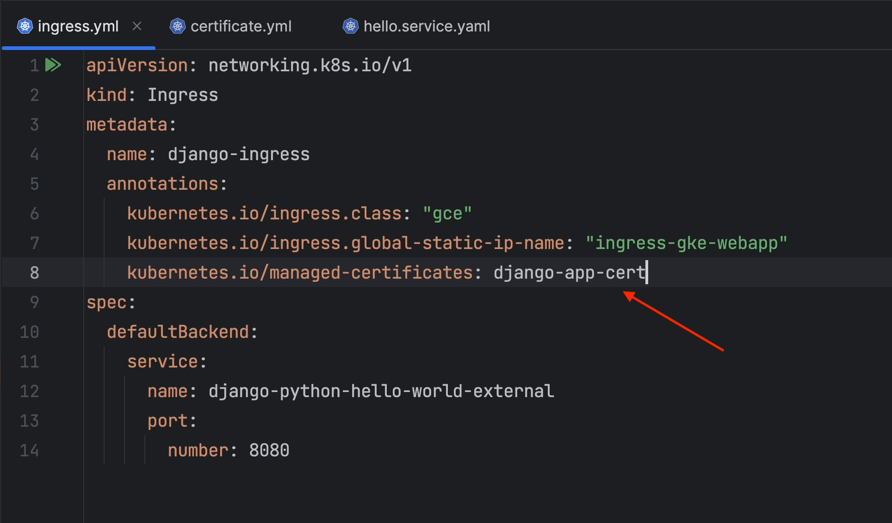Select the ingress.yml tab
The image size is (892, 523).
coord(78,26)
